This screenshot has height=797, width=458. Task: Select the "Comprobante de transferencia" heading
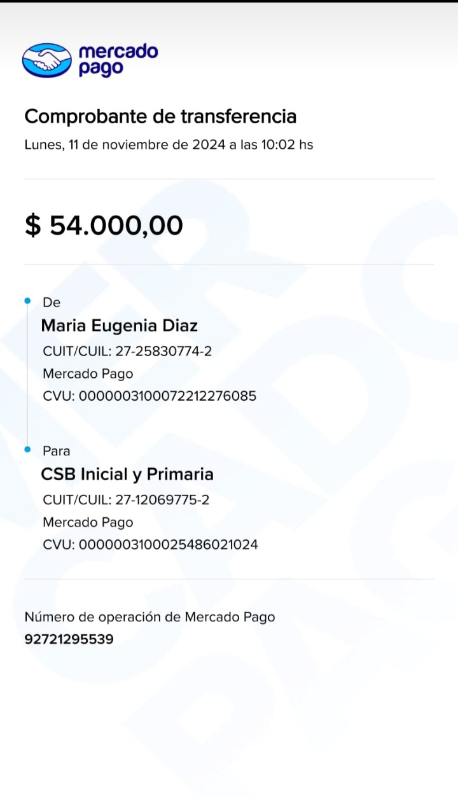(x=160, y=116)
